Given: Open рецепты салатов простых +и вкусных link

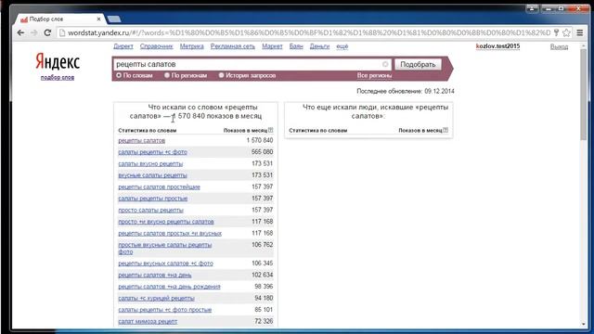Looking at the screenshot, I should [170, 233].
